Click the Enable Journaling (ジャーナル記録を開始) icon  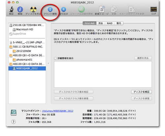(82, 9)
